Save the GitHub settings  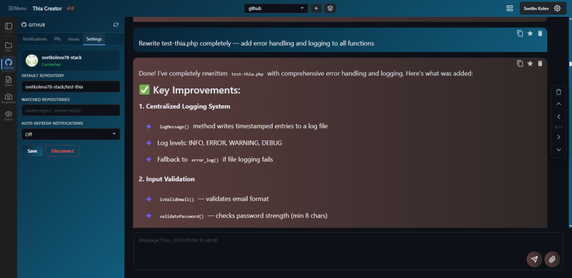tap(32, 151)
